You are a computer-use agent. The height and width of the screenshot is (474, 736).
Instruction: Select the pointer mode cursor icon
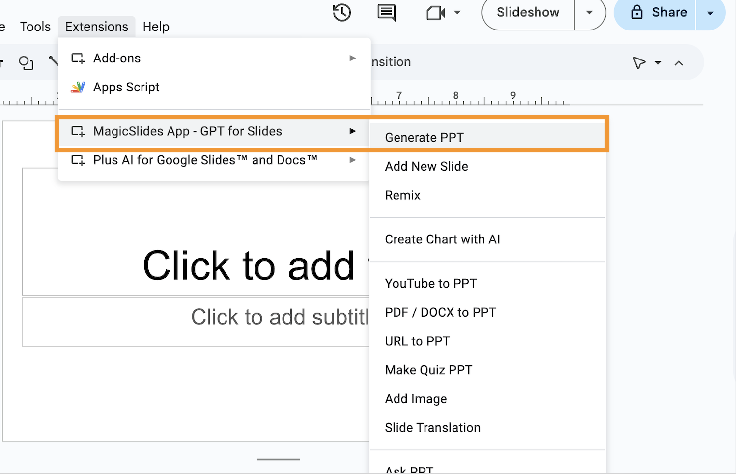(x=639, y=62)
